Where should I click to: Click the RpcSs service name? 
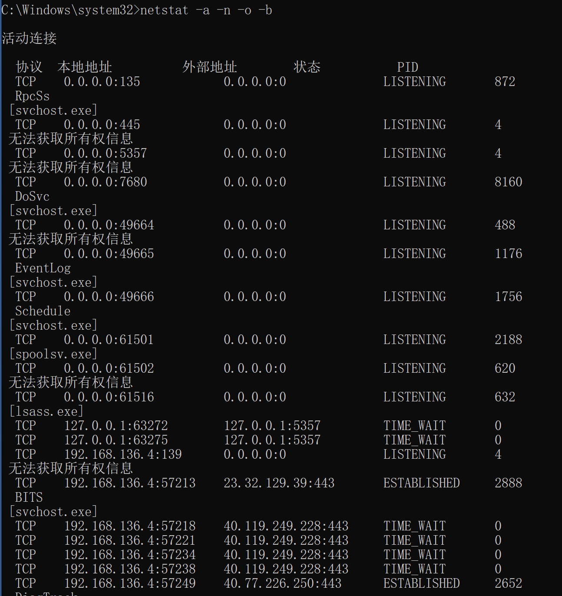tap(32, 96)
